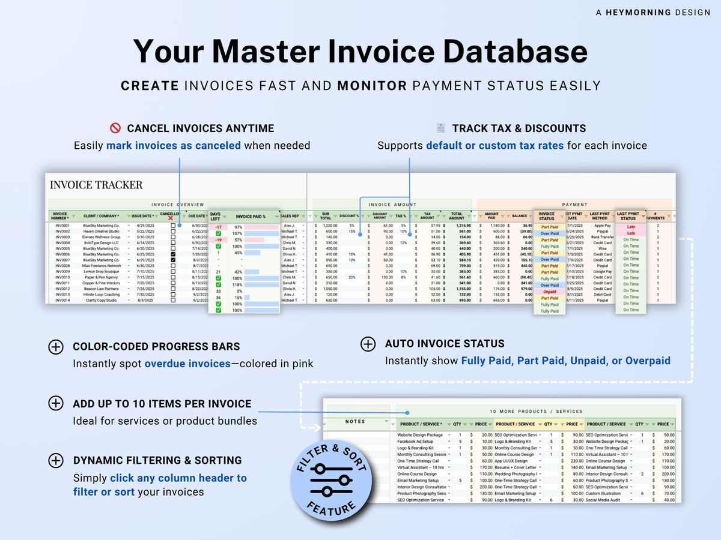Image resolution: width=721 pixels, height=540 pixels.
Task: Click the filter icon on Balance header
Action: click(530, 216)
